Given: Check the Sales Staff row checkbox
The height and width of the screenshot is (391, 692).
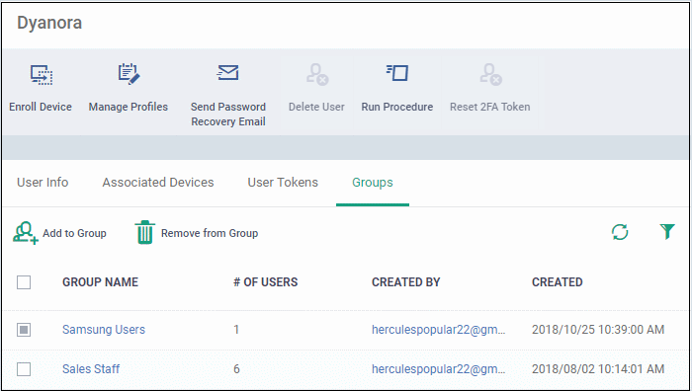Looking at the screenshot, I should [x=24, y=369].
